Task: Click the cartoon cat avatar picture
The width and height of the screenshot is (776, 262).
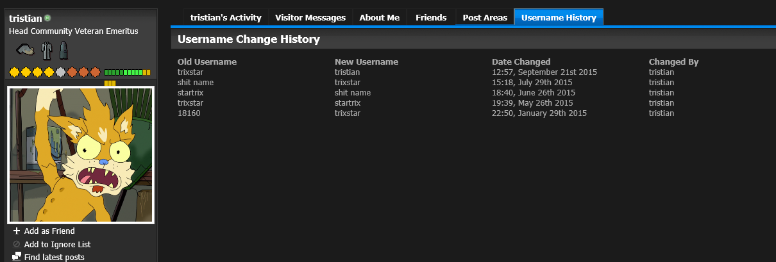Action: 81,155
